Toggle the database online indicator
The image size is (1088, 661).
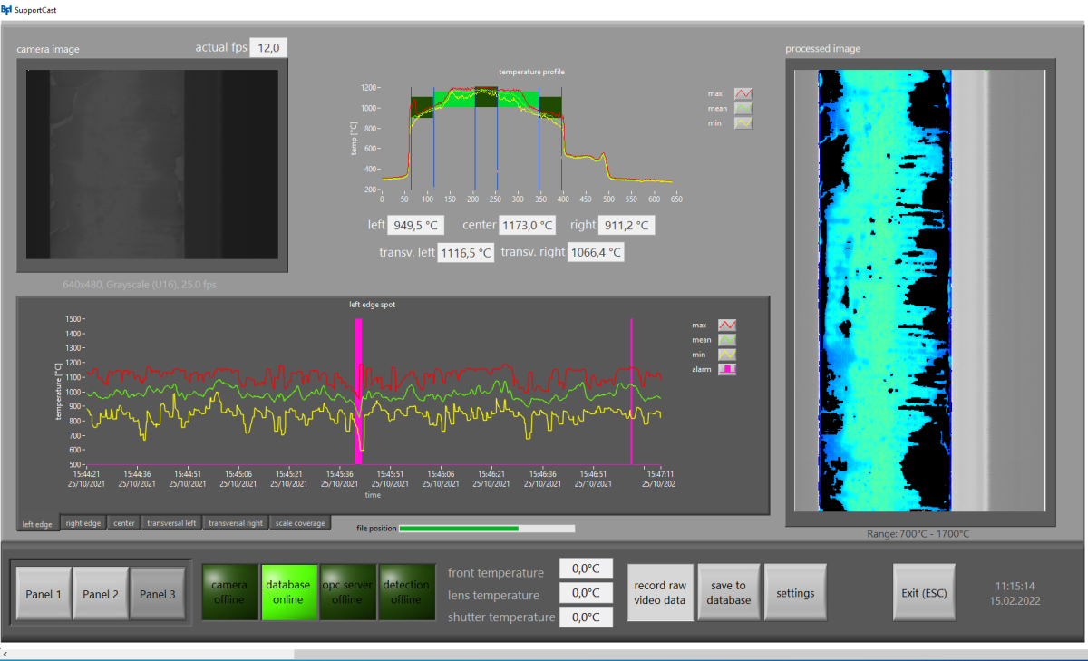(289, 592)
